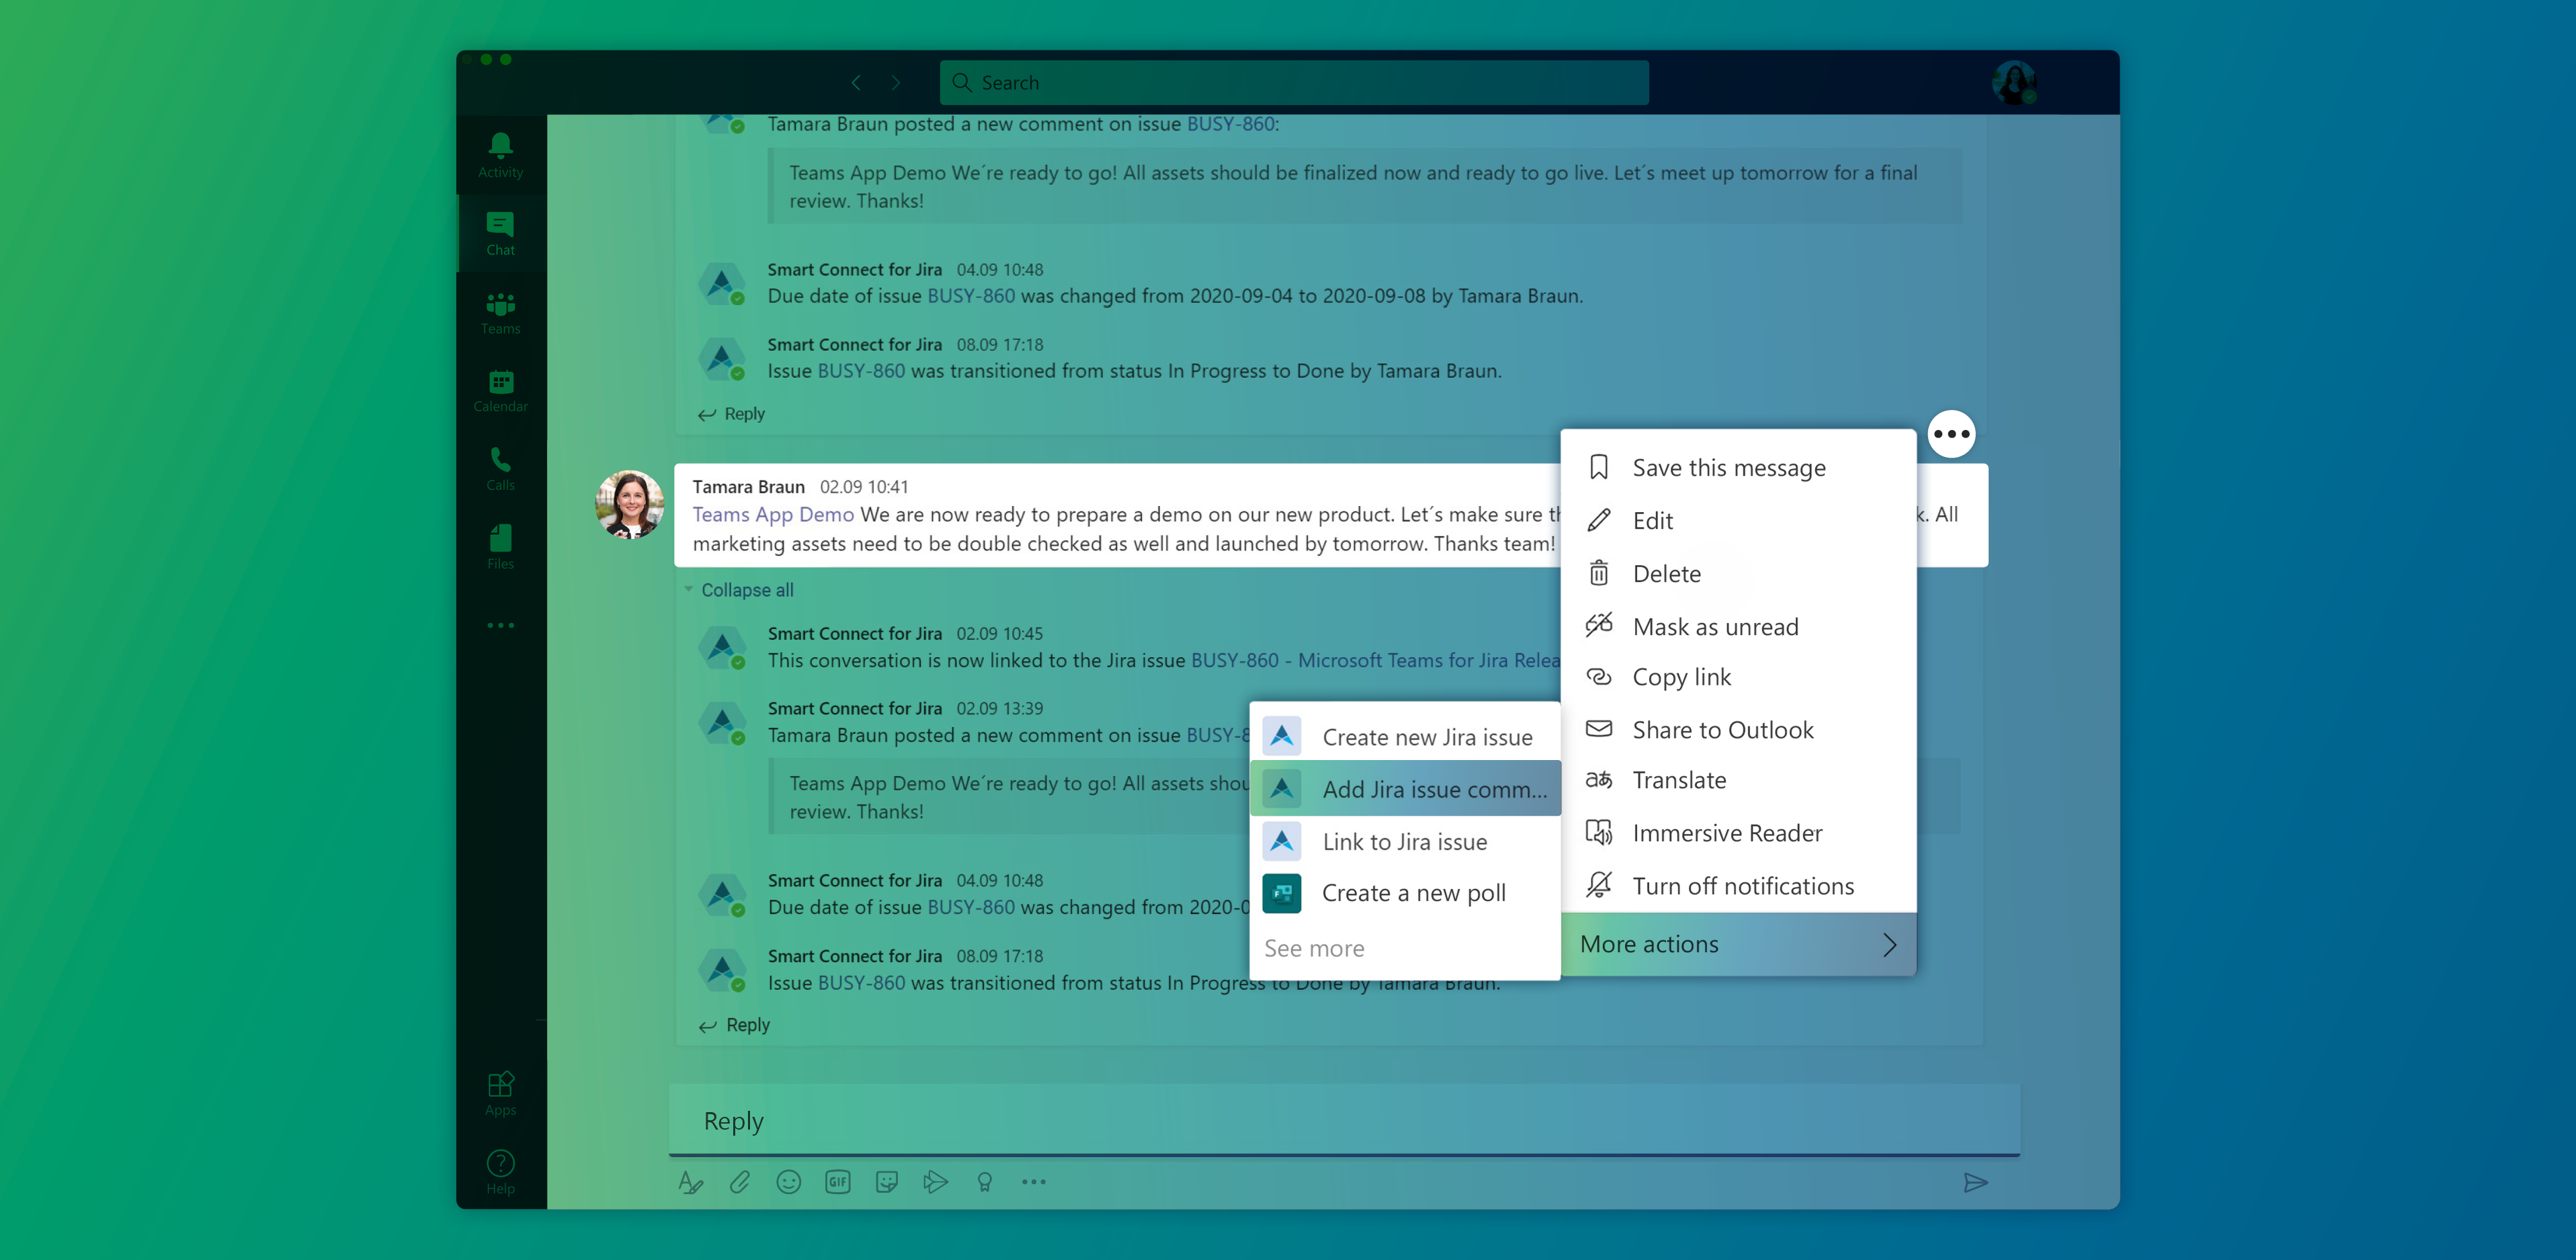Open BUSY-860 - Microsoft Teams for Jira link
This screenshot has width=2576, height=1260.
[1375, 660]
